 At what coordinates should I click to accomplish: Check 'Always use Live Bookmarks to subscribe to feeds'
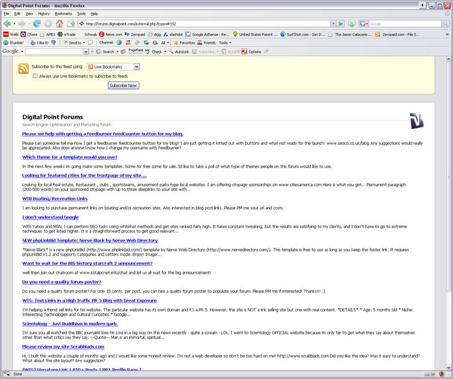tap(35, 76)
